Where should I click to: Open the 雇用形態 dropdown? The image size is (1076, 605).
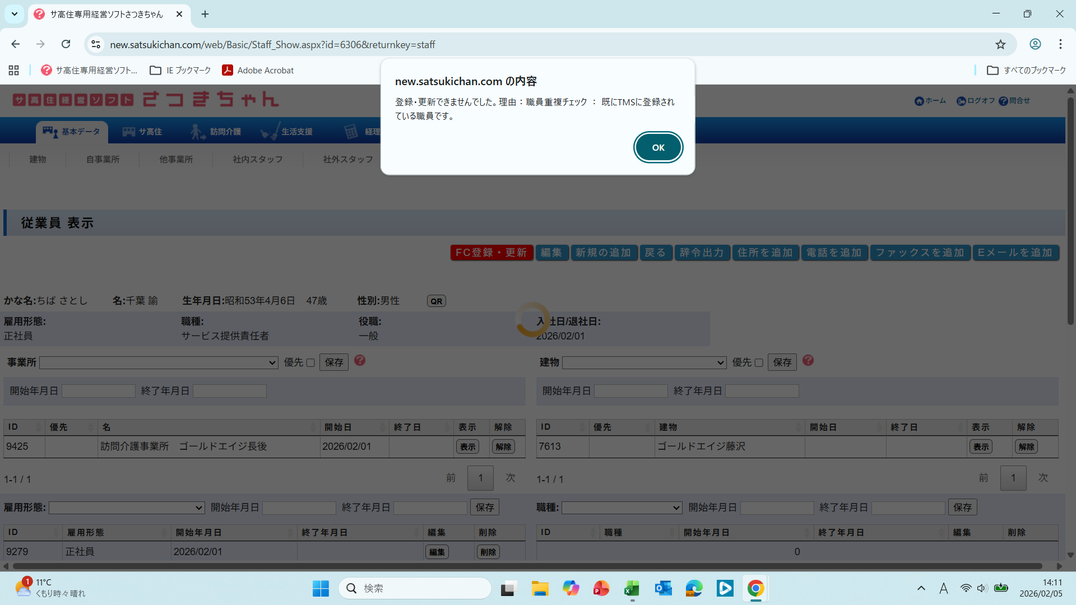(x=127, y=508)
